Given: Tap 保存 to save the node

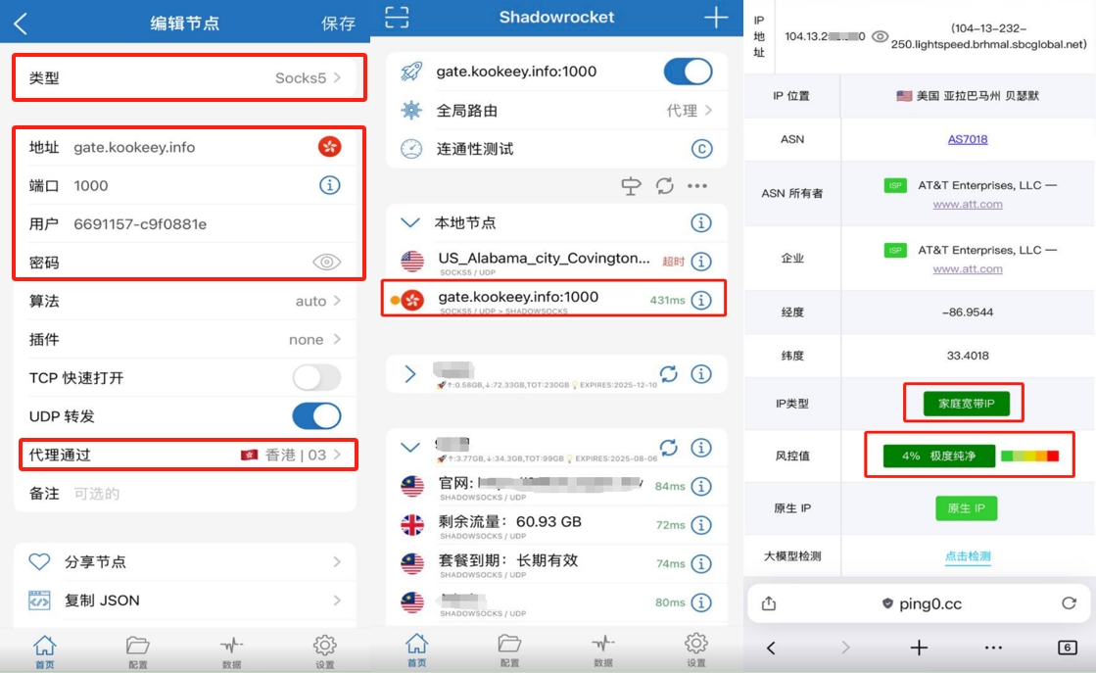Looking at the screenshot, I should coord(338,23).
